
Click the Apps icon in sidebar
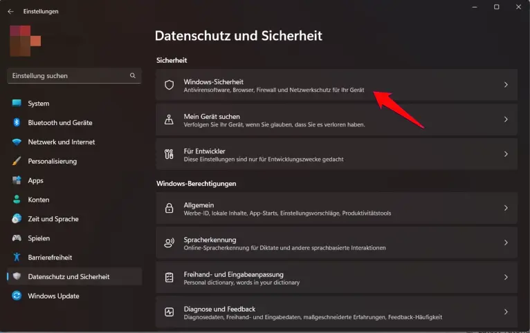17,180
